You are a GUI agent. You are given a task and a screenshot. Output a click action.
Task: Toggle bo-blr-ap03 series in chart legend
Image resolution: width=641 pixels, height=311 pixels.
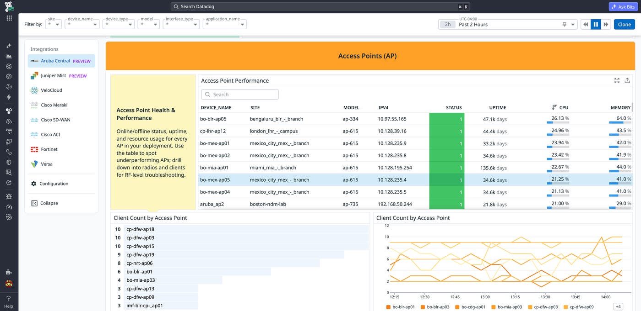click(436, 307)
